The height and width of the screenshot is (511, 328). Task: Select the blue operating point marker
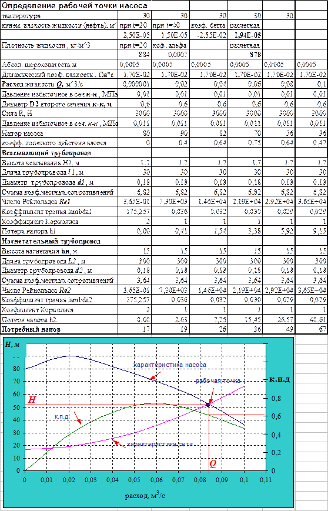[x=207, y=405]
